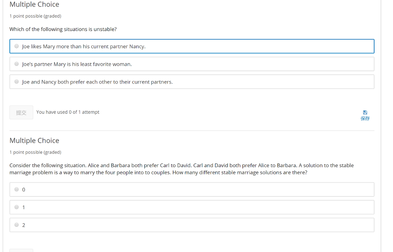Click the 提交 submit button for the first question
The width and height of the screenshot is (393, 252).
(x=21, y=112)
